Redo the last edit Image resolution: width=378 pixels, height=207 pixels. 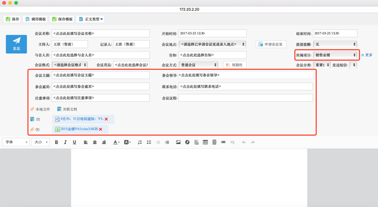click(253, 142)
